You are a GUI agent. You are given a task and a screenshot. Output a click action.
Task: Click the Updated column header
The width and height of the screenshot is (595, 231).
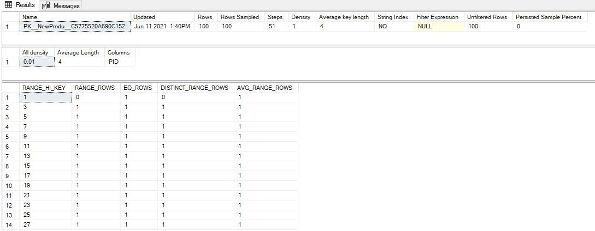(x=144, y=17)
